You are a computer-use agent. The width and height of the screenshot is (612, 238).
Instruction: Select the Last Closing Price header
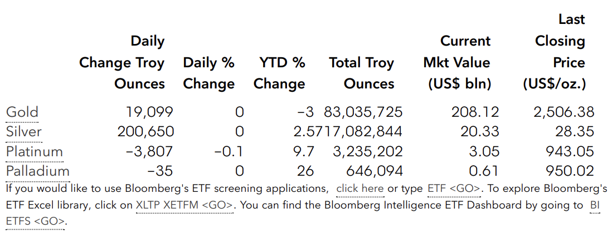tap(554, 52)
